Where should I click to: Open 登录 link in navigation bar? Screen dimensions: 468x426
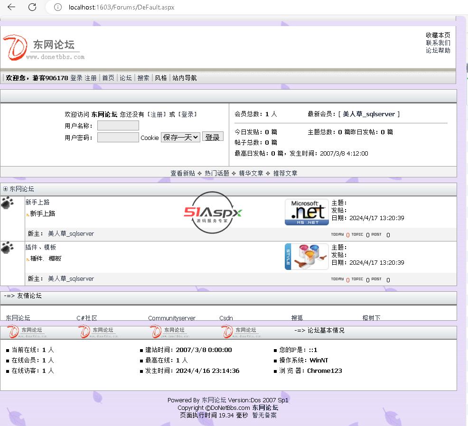pos(76,78)
